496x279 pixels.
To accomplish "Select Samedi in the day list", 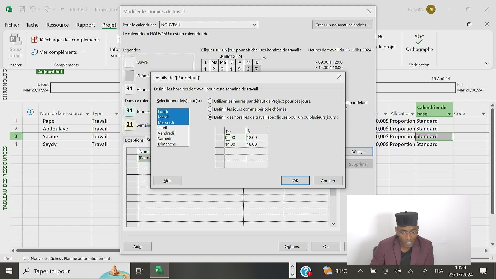I will (x=173, y=138).
